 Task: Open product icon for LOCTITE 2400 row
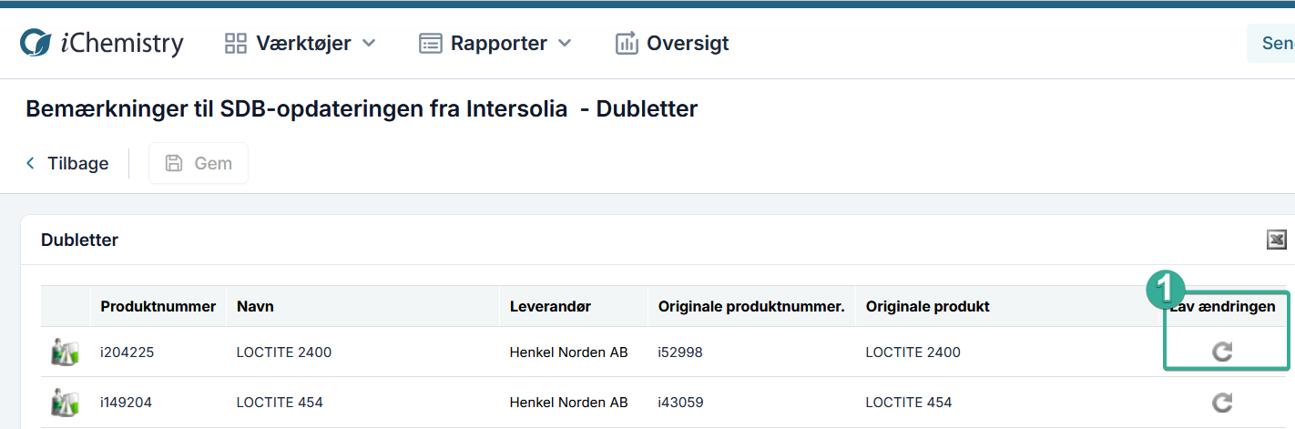(x=66, y=352)
